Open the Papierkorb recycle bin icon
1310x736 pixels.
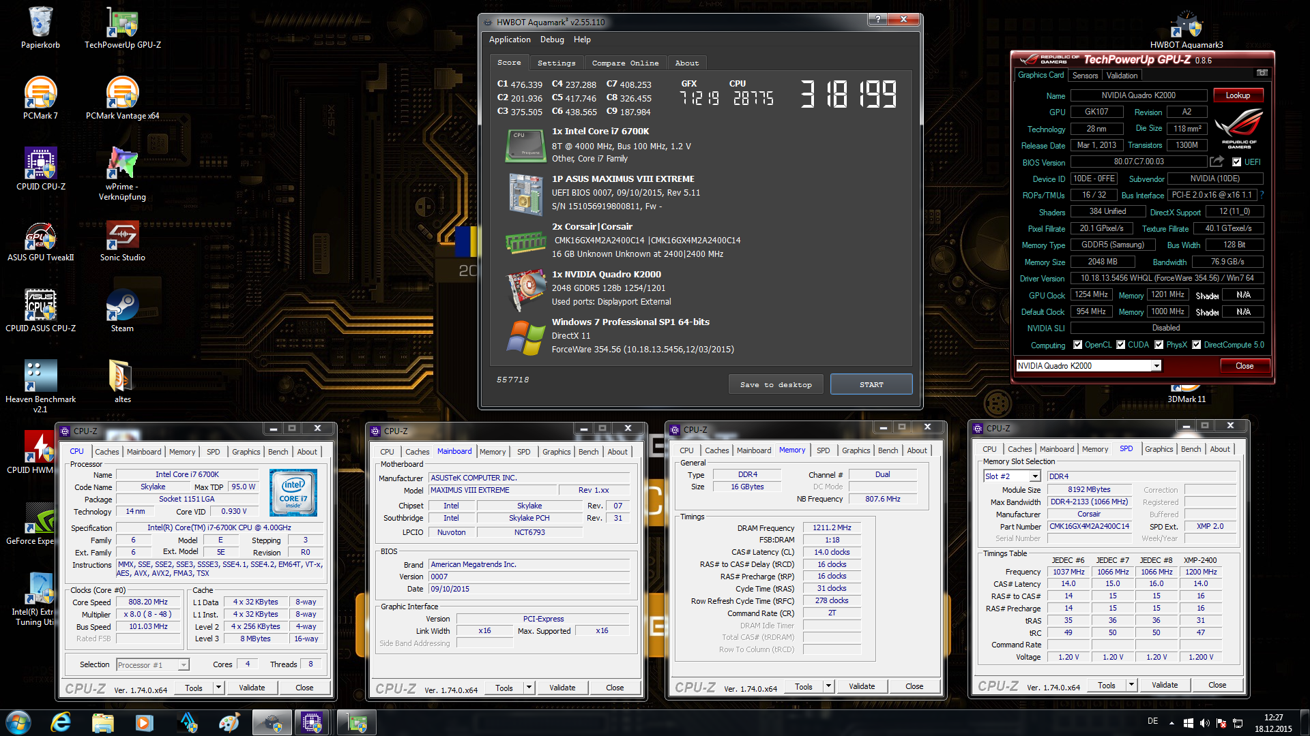coord(40,27)
